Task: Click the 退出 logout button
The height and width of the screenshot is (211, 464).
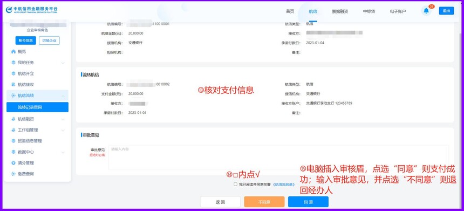Action: (446, 11)
